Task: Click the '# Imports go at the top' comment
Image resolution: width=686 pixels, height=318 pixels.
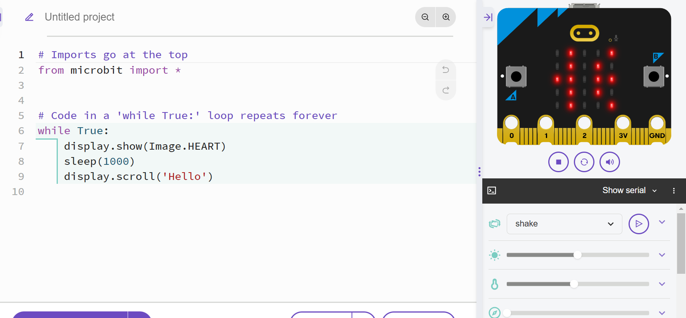Action: [113, 55]
